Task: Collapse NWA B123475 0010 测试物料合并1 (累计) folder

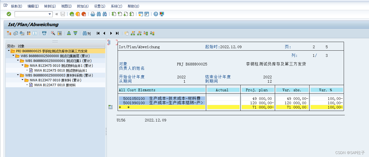Action: 23,65
